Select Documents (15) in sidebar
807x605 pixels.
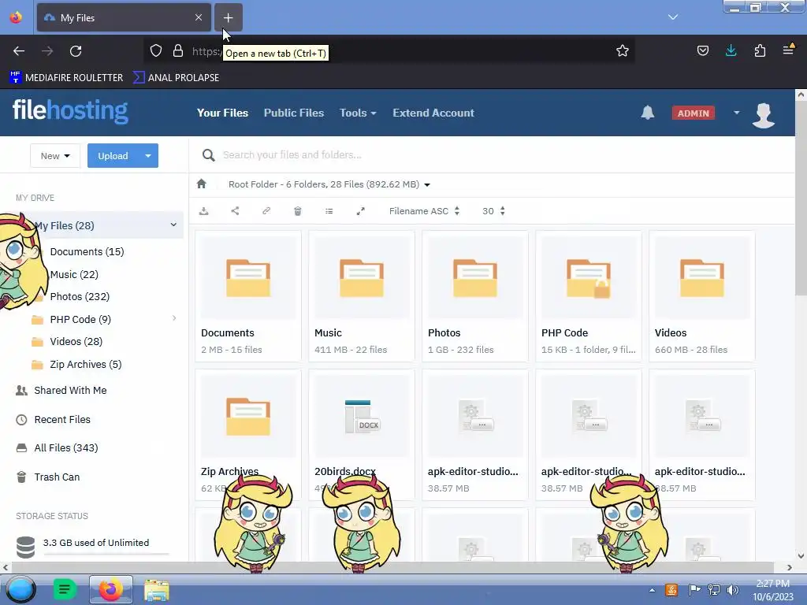click(x=87, y=251)
